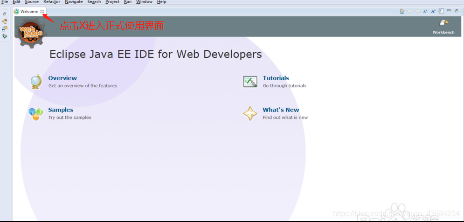This screenshot has width=464, height=222.
Task: Click the Tutorials checklist icon
Action: (250, 82)
